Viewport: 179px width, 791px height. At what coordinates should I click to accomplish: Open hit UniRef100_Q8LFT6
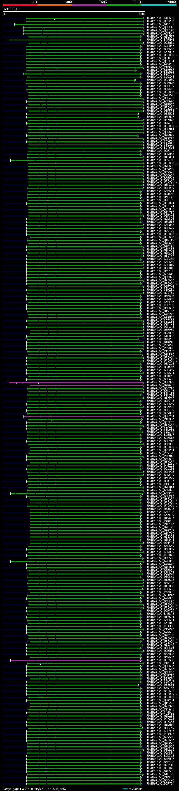160,27
